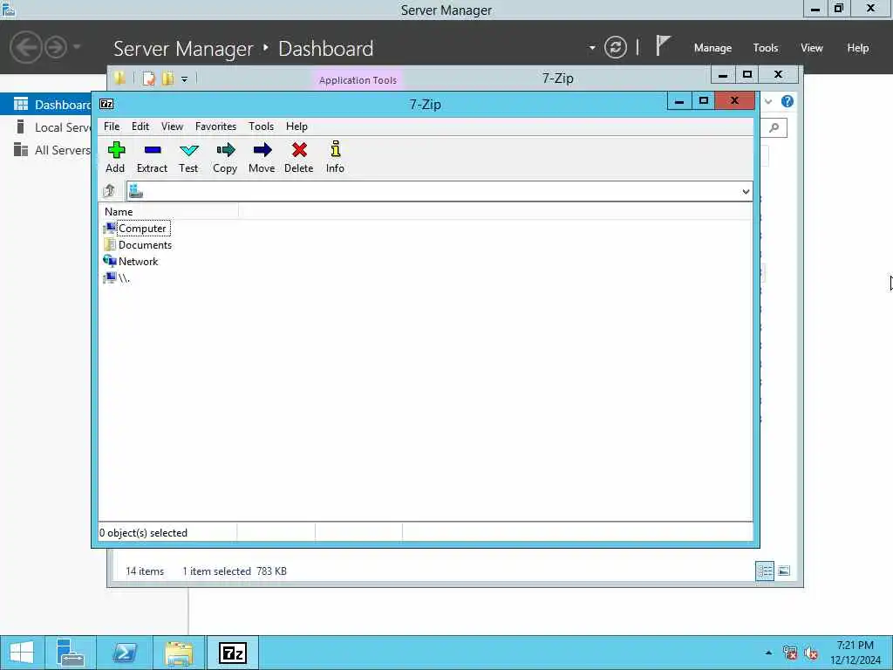Open Explorer quick access toolbar dropdown
This screenshot has height=670, width=893.
tap(185, 79)
